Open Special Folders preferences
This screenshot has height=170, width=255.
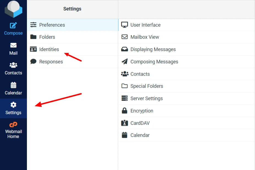(x=146, y=86)
